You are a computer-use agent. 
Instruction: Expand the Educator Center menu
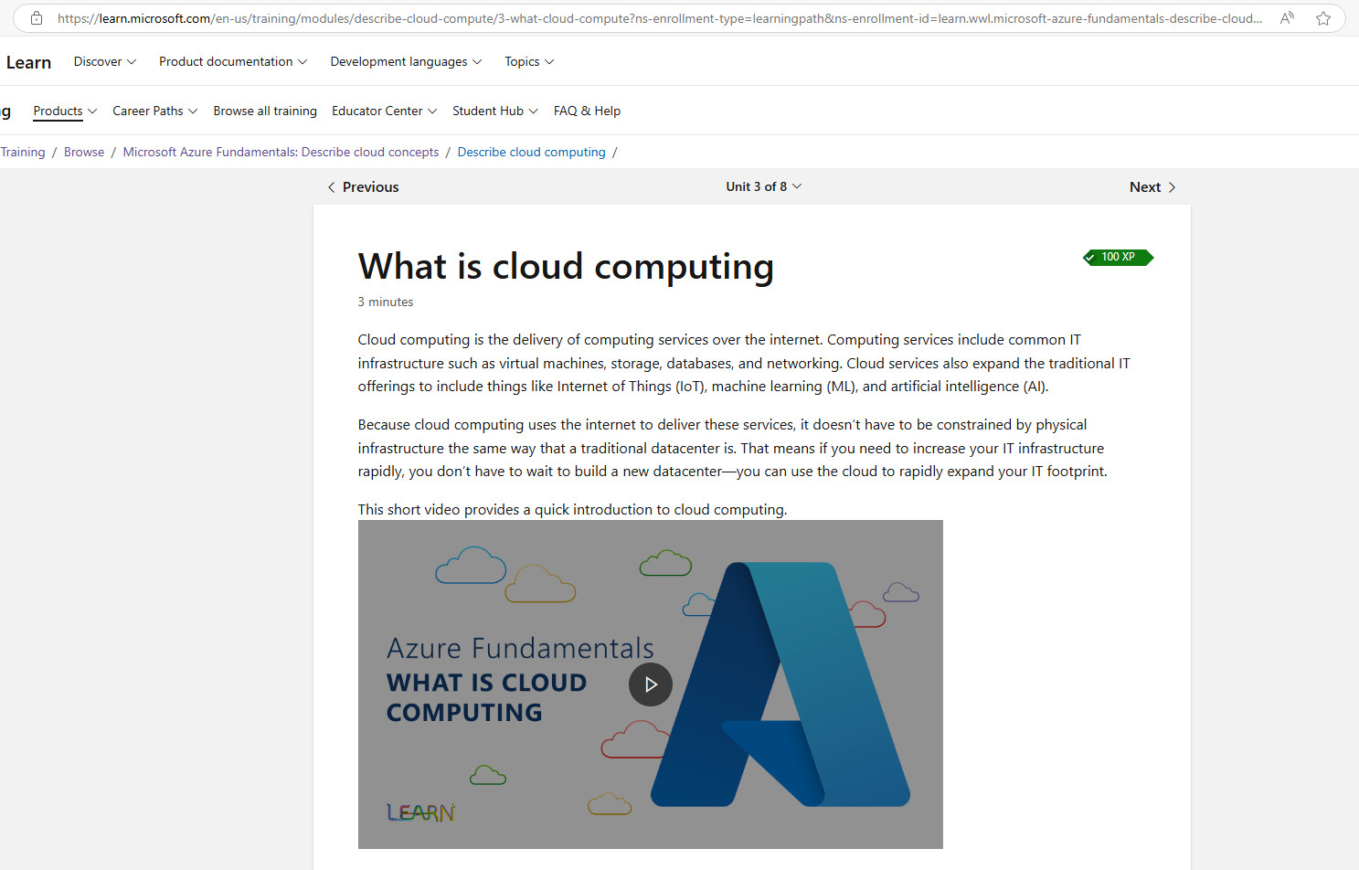385,111
